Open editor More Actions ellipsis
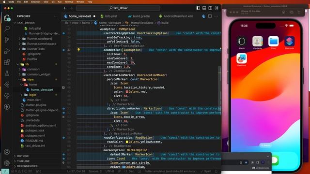This screenshot has width=310, height=174. 216,16
